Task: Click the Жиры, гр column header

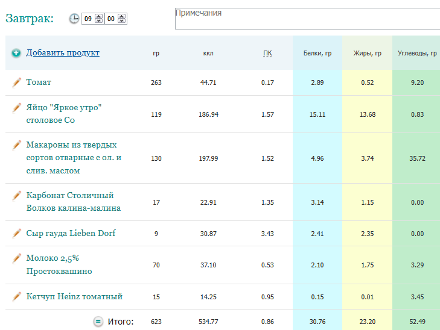Action: [368, 53]
